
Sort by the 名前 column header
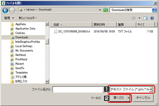(x=71, y=25)
